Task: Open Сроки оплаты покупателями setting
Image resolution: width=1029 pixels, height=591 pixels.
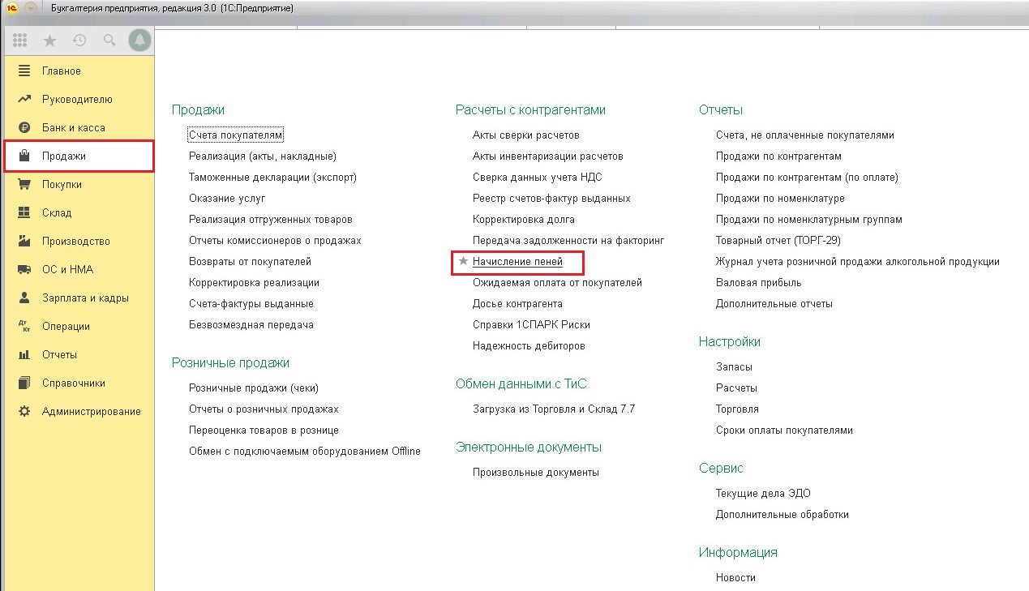Action: pyautogui.click(x=783, y=430)
